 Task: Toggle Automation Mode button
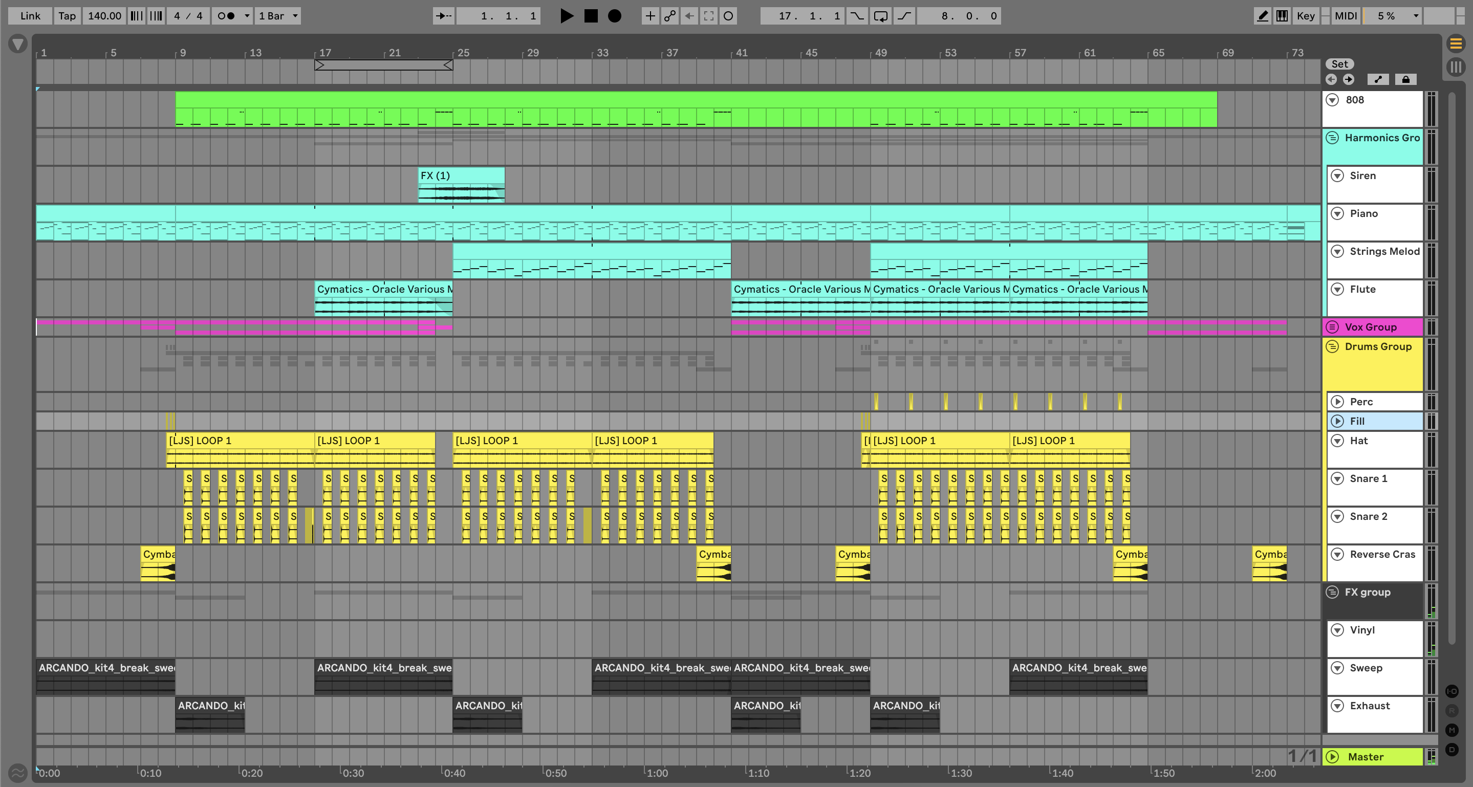tap(1378, 79)
